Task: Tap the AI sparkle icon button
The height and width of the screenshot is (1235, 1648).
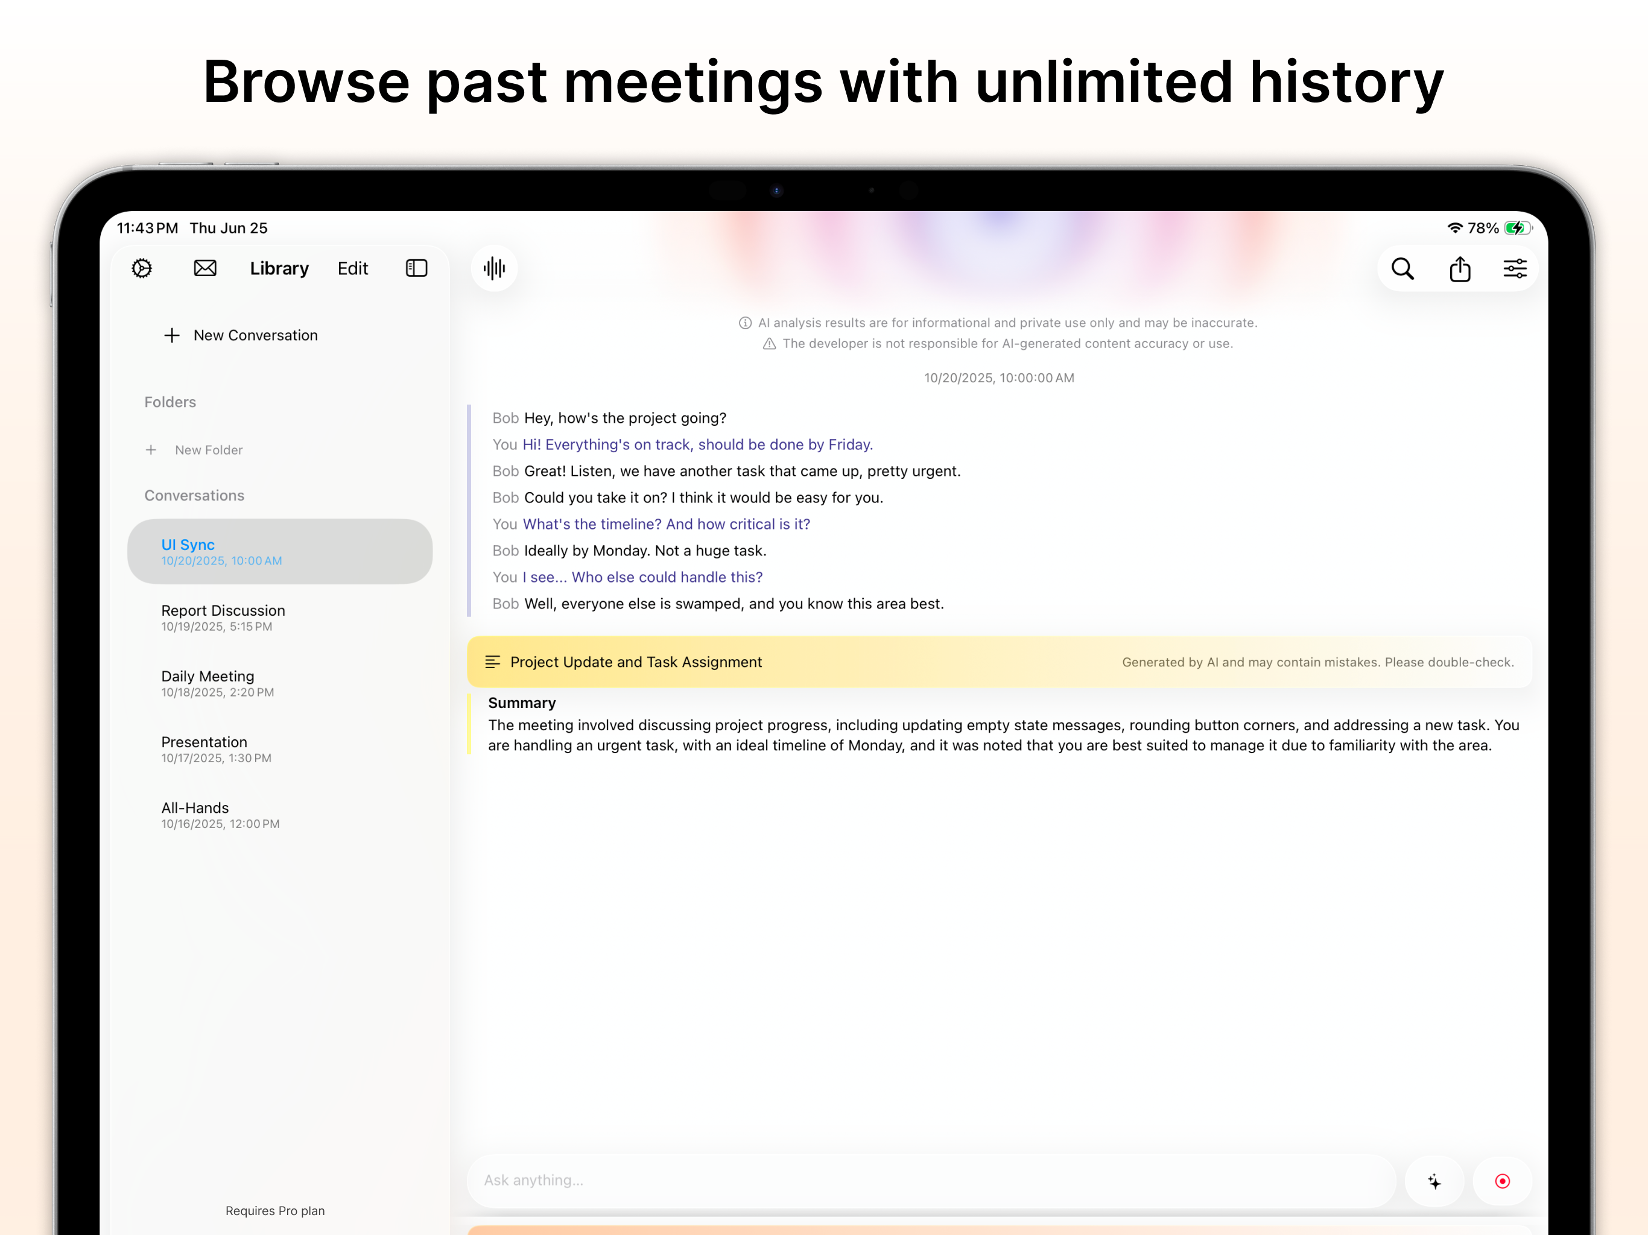Action: click(x=1434, y=1181)
